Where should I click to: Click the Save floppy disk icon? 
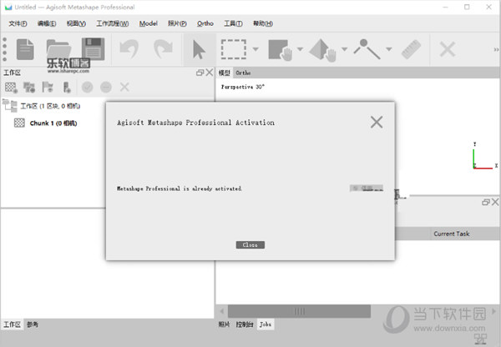93,49
